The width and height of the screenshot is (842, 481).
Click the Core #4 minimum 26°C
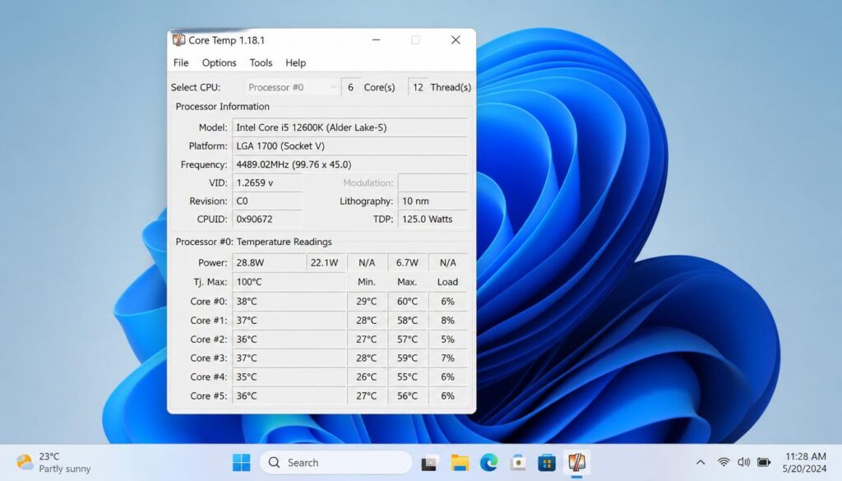tap(367, 377)
